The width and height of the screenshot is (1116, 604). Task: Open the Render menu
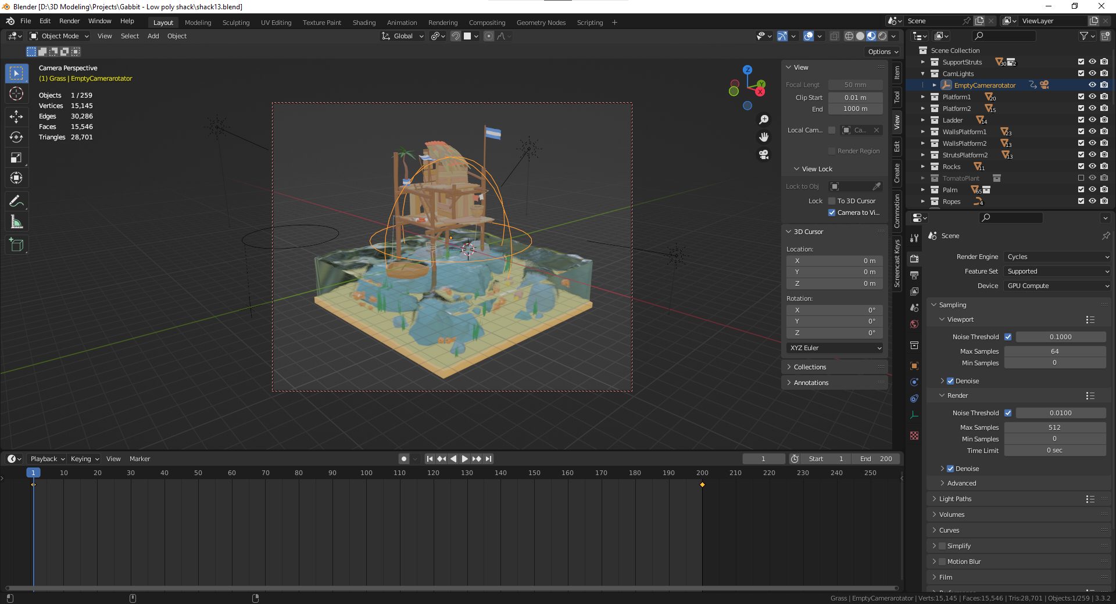69,21
